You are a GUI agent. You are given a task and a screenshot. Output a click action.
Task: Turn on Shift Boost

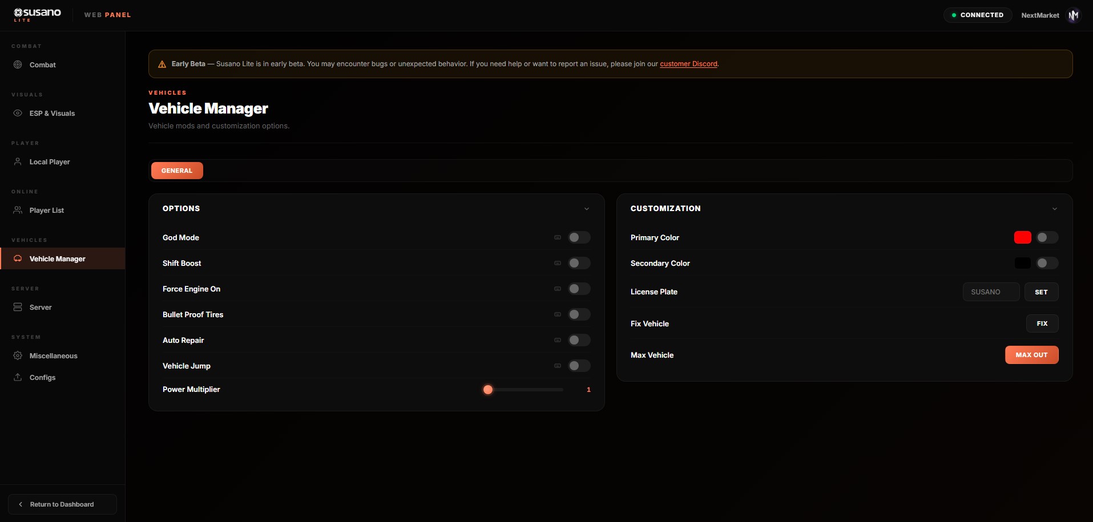pos(579,263)
